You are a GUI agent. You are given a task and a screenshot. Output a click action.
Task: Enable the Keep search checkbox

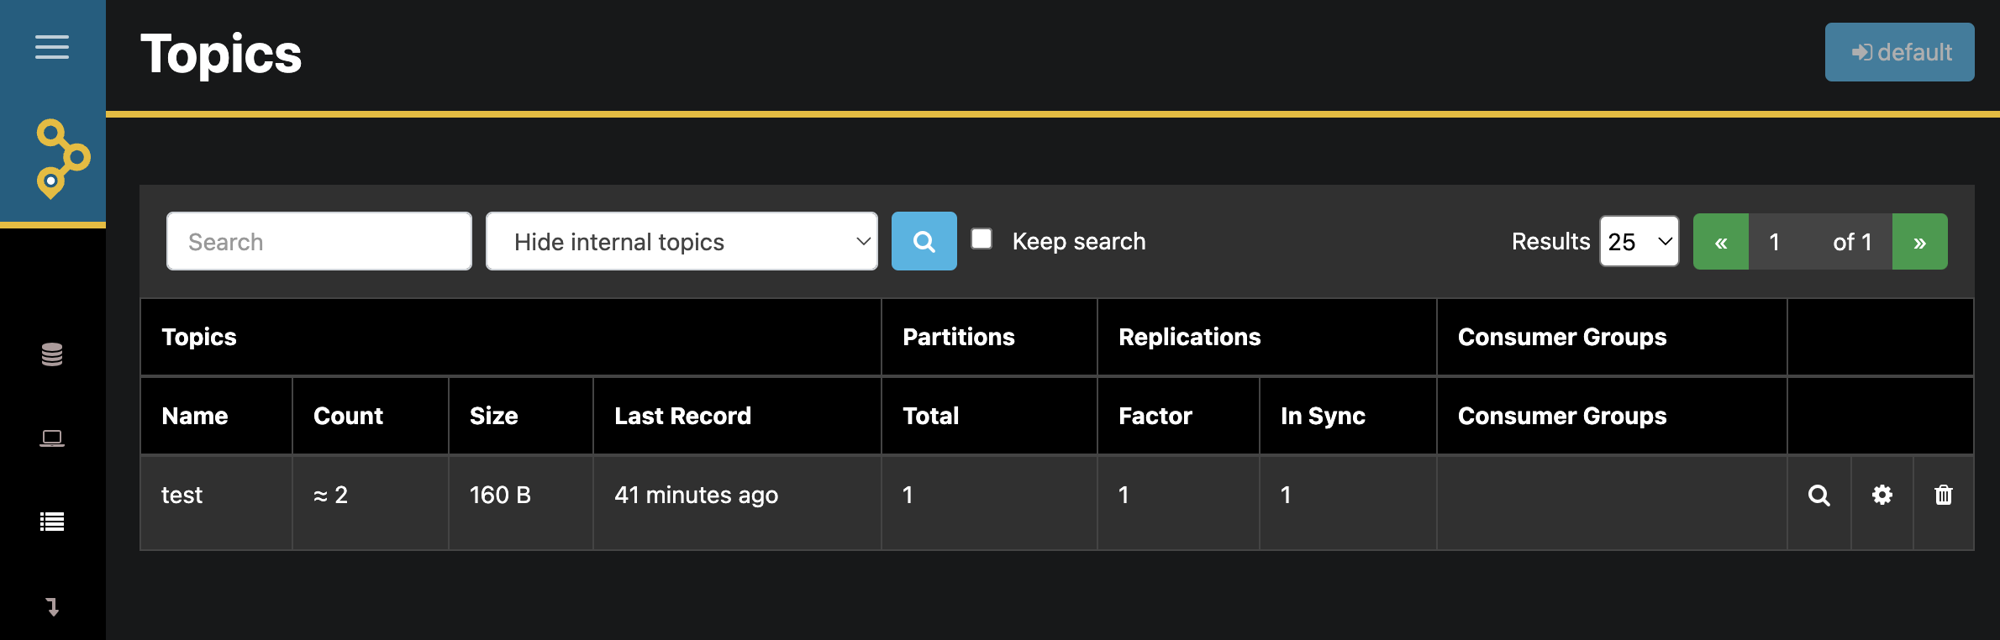click(982, 239)
